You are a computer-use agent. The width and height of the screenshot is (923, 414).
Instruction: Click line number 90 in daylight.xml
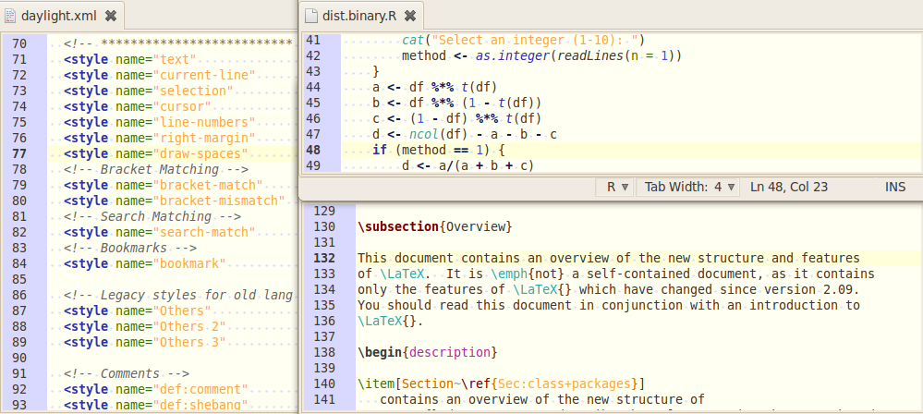pos(19,358)
